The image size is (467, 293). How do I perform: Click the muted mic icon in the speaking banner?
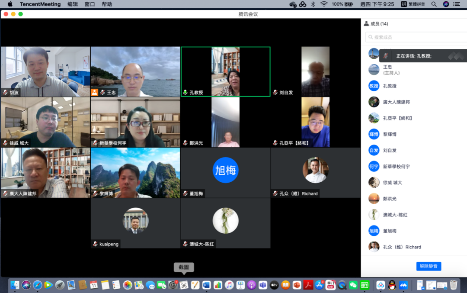coord(386,56)
